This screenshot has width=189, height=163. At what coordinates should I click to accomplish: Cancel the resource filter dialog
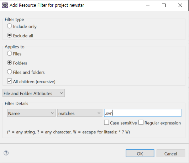171,153
